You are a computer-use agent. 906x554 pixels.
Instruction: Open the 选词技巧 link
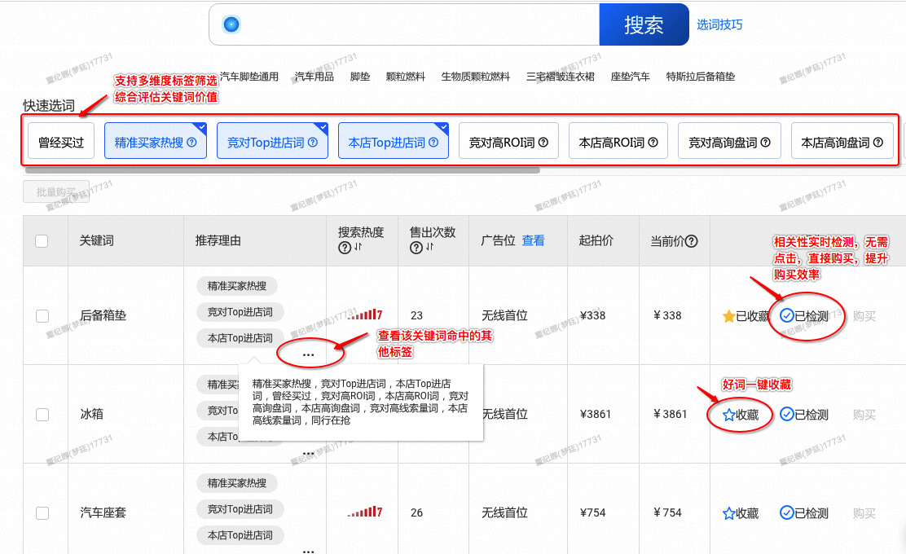pos(719,24)
